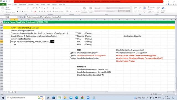Screen dimensions: 177x100
Task: Expand the formula bar chevron
Action: 176,17
